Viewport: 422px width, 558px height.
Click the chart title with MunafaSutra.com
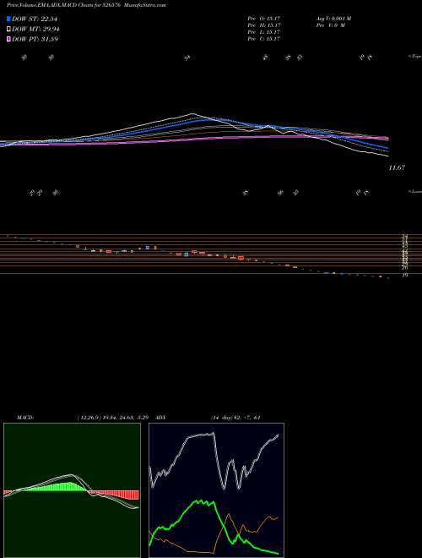tap(86, 5)
